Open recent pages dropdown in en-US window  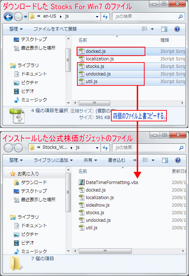point(26,17)
